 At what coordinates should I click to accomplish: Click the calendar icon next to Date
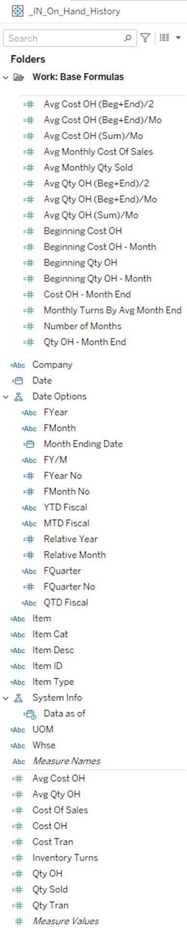click(x=18, y=381)
